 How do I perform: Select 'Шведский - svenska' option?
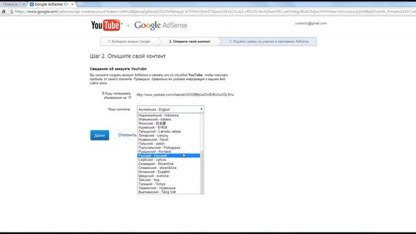(x=169, y=176)
